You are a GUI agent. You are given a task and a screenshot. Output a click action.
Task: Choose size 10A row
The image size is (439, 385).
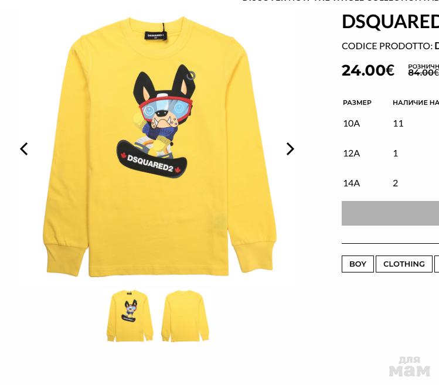(390, 124)
